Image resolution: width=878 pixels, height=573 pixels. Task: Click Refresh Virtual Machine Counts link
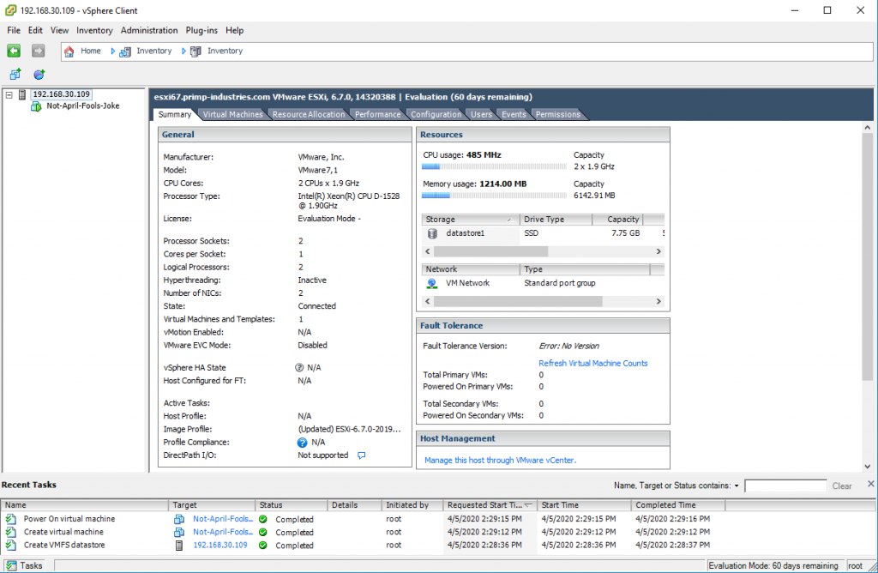pos(593,364)
